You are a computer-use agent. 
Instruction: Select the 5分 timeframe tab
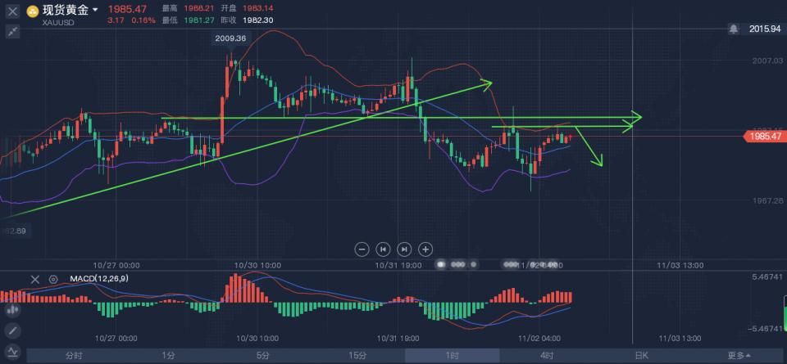[263, 355]
